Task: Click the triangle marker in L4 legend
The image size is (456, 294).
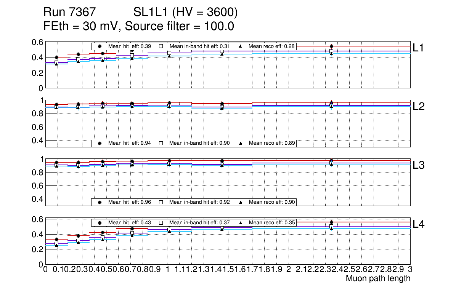Action: [241, 223]
